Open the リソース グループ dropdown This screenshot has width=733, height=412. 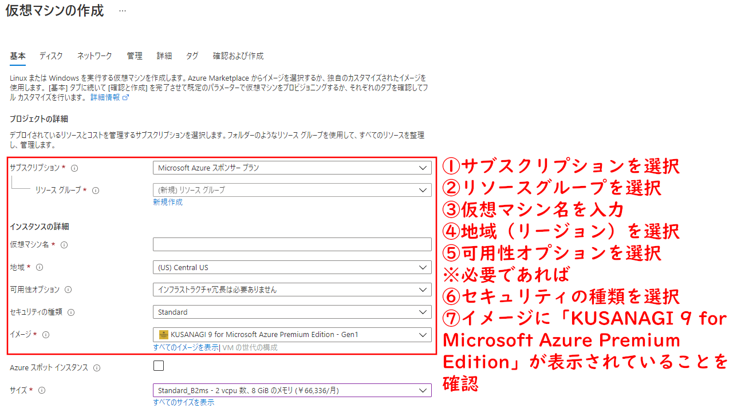coord(292,190)
